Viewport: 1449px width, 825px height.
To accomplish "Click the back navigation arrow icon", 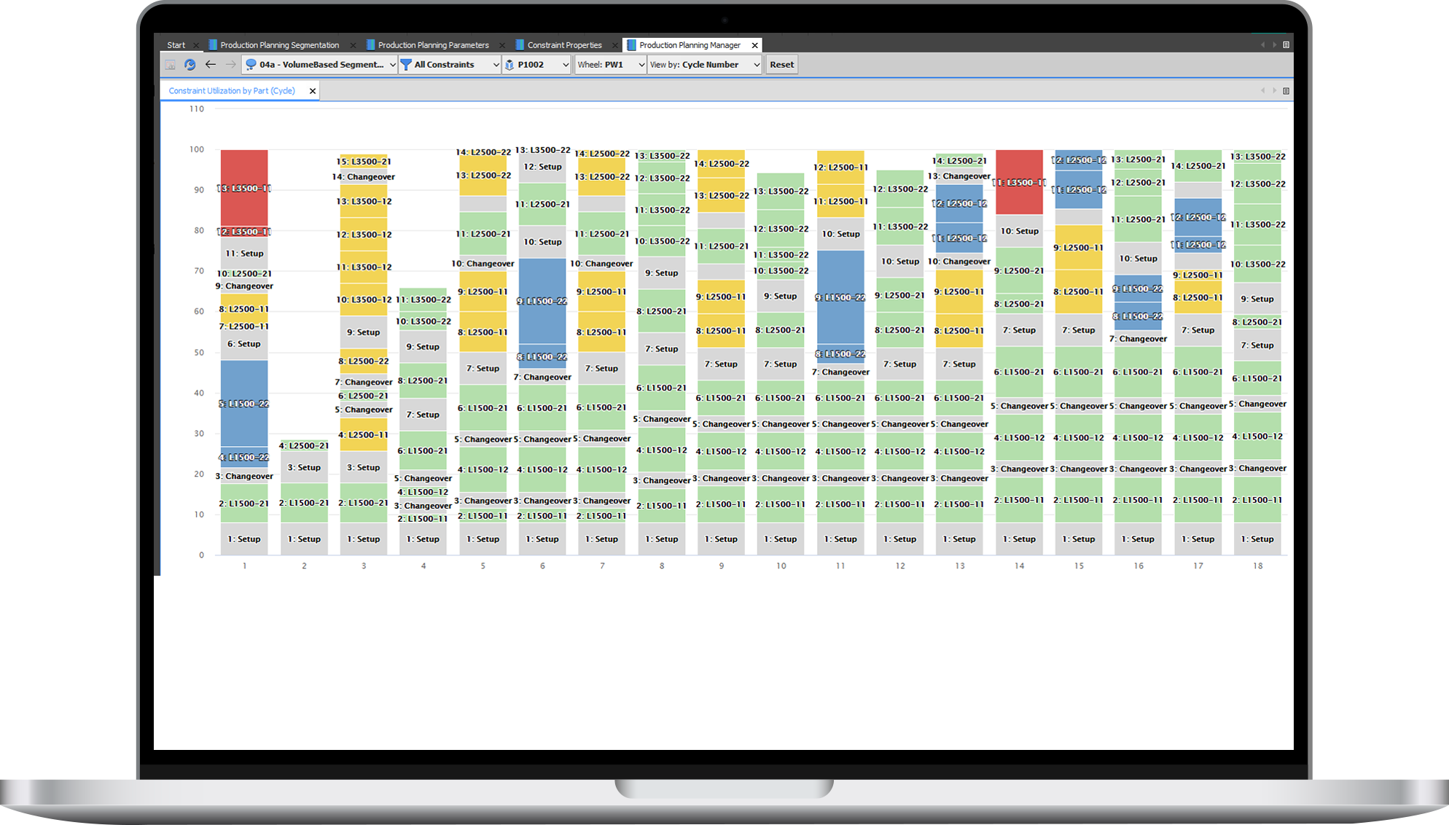I will pos(210,65).
